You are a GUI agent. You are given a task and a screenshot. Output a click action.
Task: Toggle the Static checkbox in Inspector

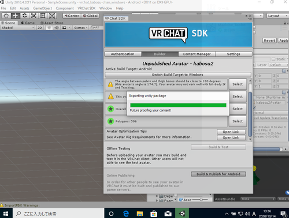point(273,59)
